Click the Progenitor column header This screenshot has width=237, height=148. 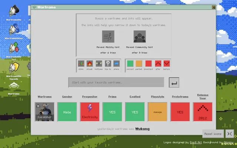(x=90, y=97)
